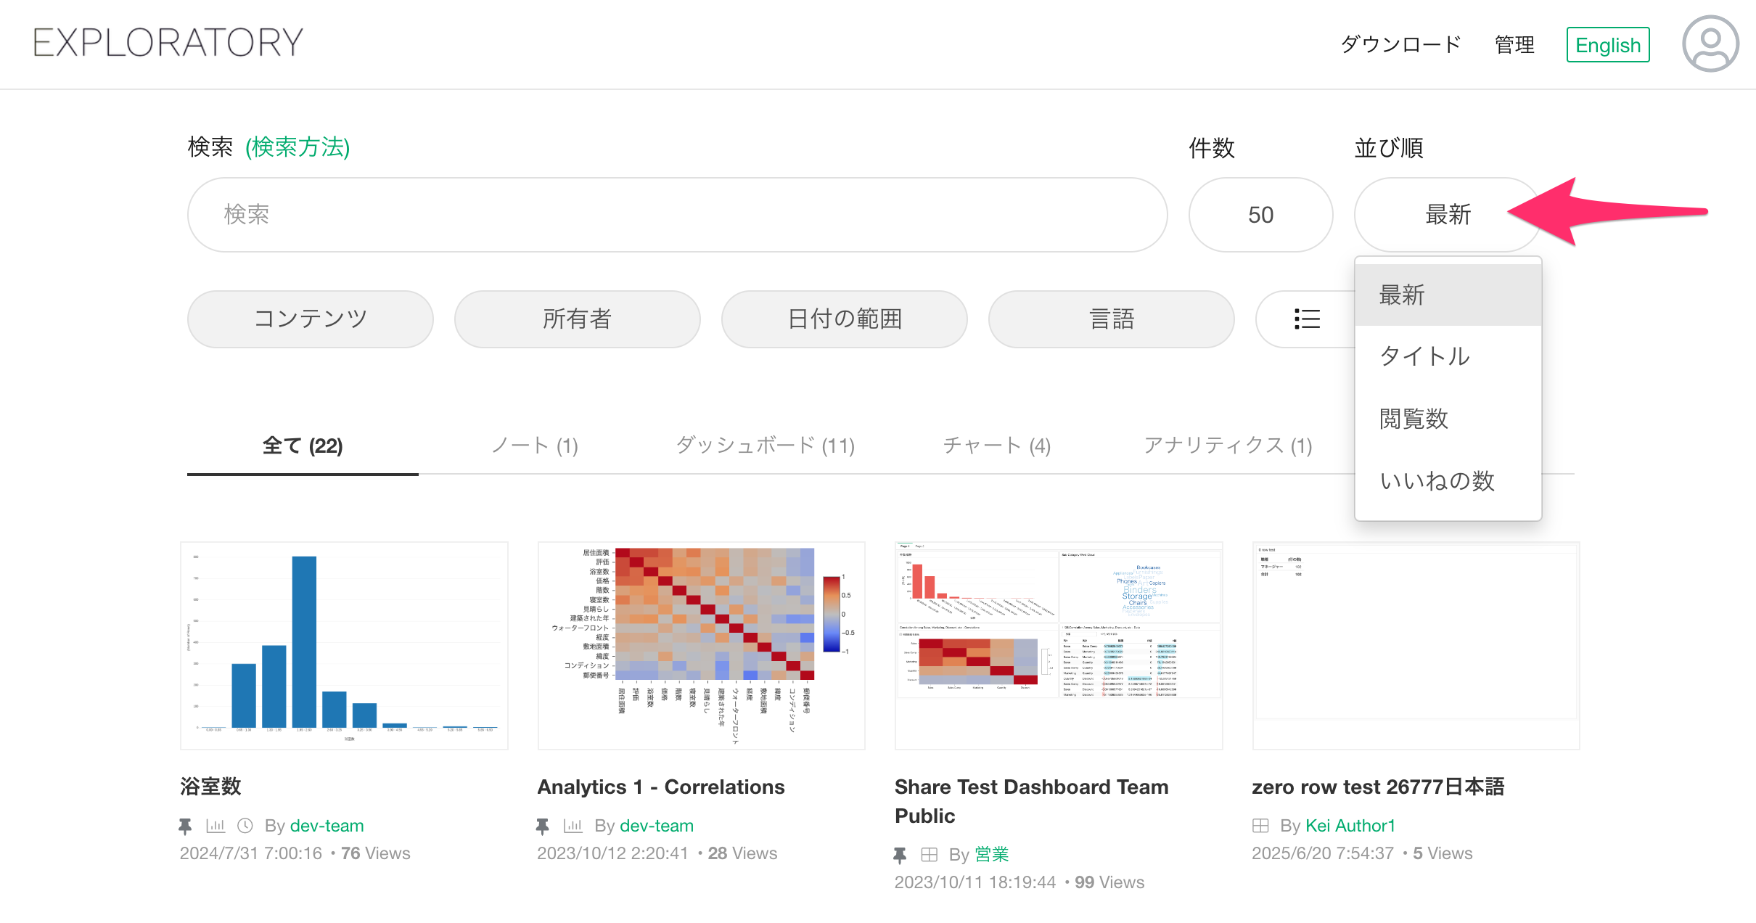Open zero row test thumbnail
This screenshot has height=923, width=1756.
coord(1416,646)
